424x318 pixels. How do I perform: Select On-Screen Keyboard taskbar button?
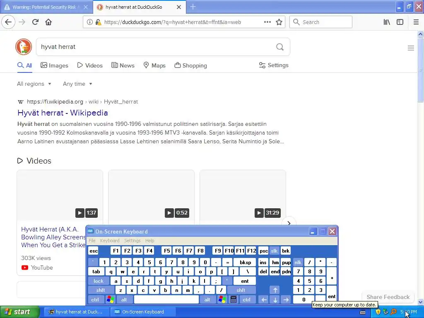point(143,312)
